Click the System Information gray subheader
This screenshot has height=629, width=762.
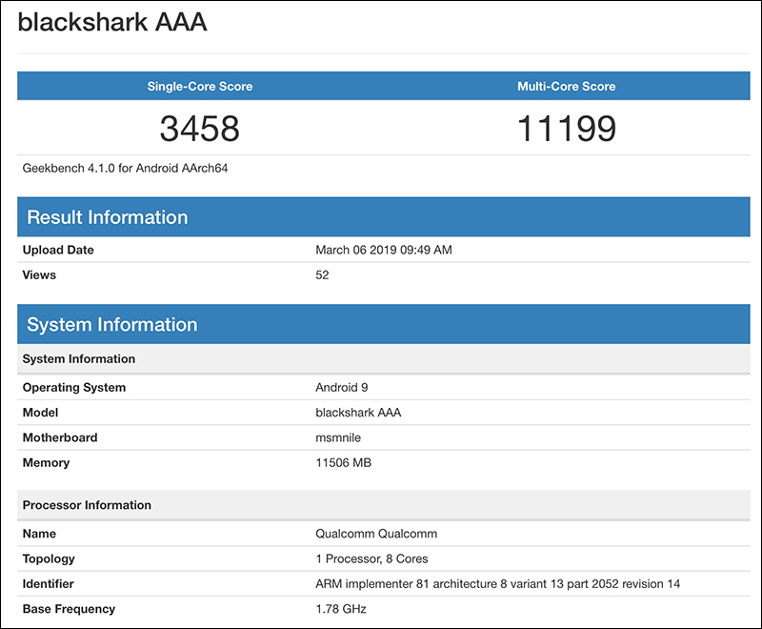tap(384, 358)
